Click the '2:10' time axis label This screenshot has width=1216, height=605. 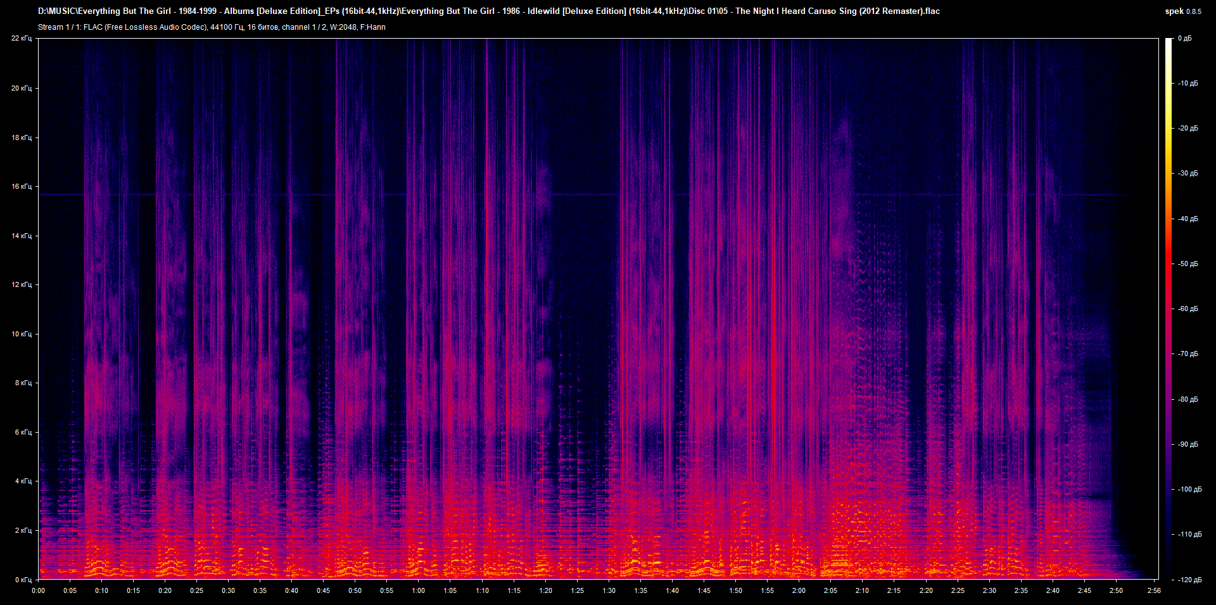[x=862, y=590]
